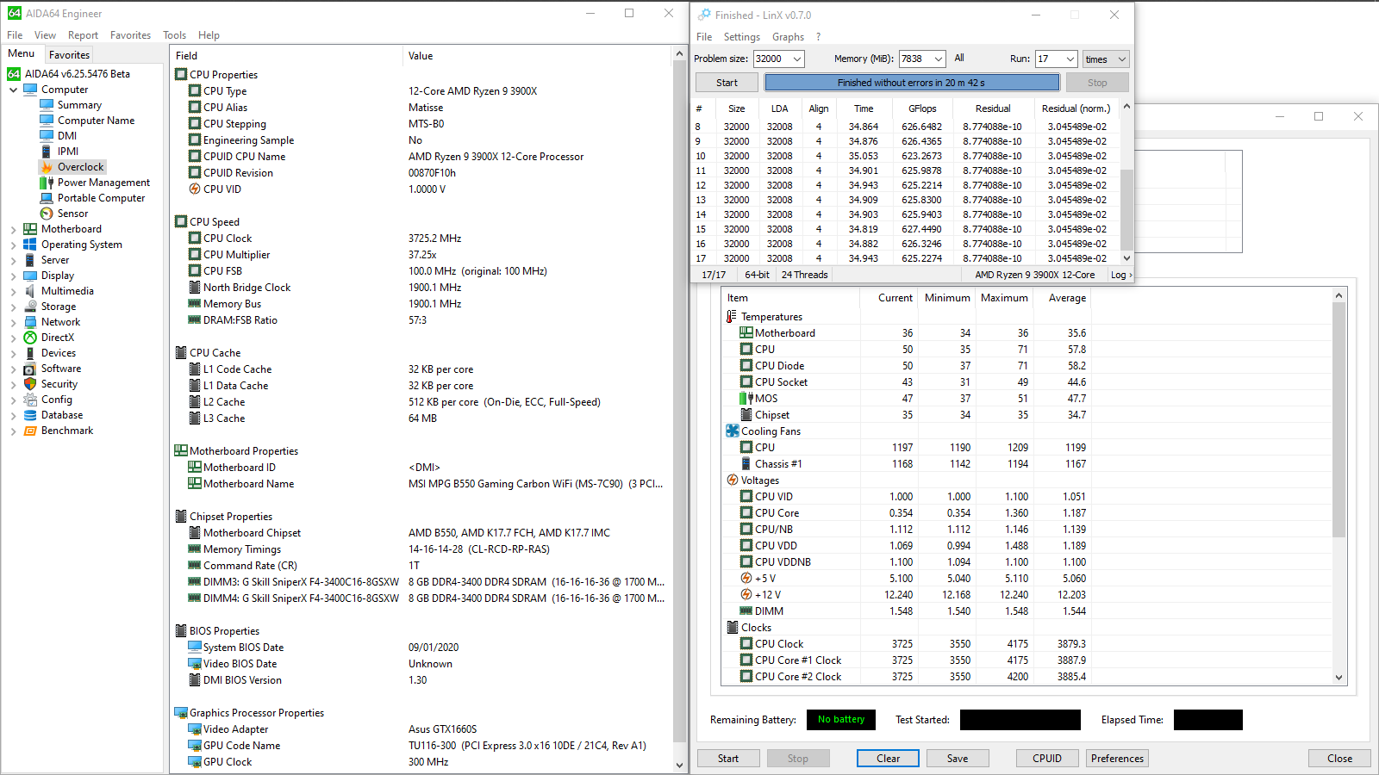
Task: Open the AIDA64 File menu
Action: pos(15,35)
